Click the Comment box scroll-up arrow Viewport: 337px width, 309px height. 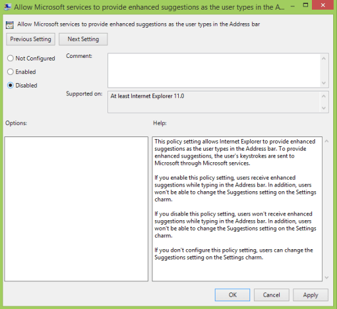(324, 59)
